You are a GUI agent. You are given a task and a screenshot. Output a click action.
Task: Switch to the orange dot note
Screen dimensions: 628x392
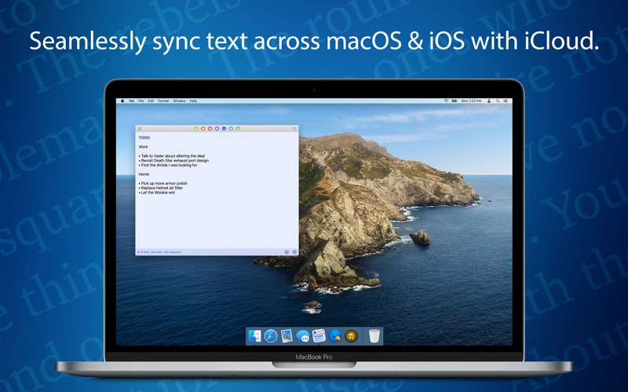coord(203,129)
